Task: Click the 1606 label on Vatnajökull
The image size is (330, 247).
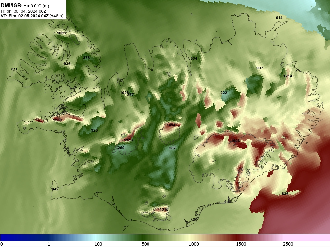Action: click(235, 141)
